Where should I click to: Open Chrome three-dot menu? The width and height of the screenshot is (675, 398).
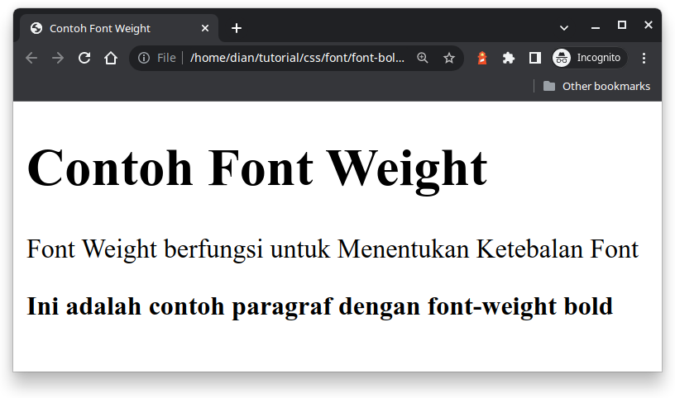[x=644, y=58]
